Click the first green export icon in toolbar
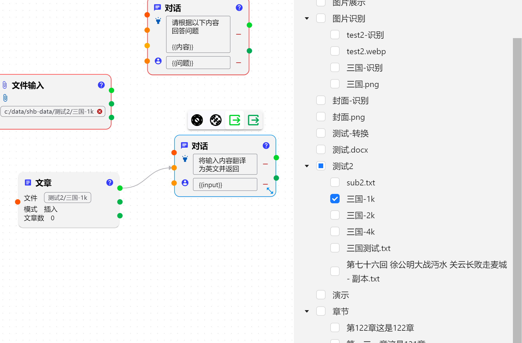This screenshot has height=343, width=522. [x=235, y=120]
